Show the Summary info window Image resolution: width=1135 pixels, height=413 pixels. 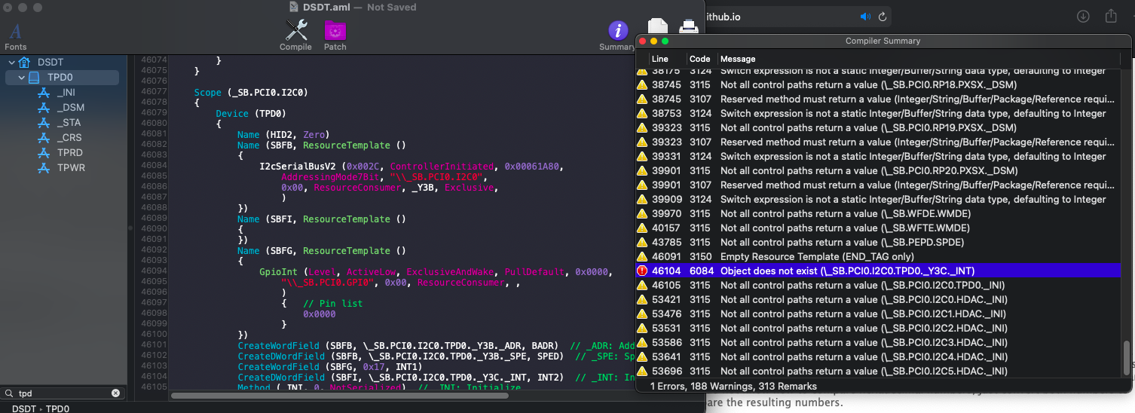click(617, 32)
